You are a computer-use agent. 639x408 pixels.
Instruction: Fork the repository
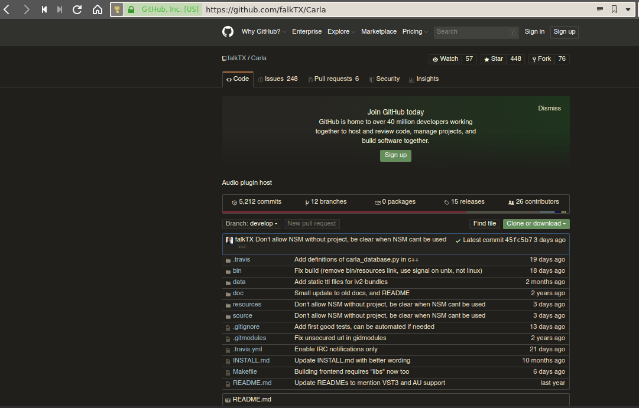click(x=541, y=59)
